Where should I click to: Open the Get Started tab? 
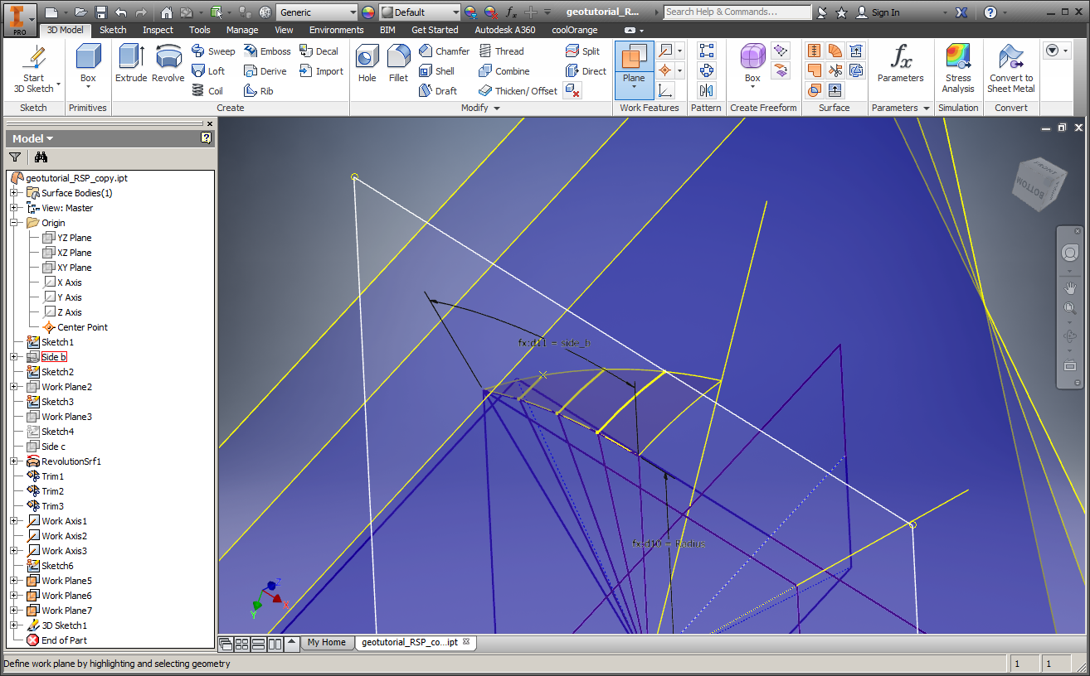click(435, 30)
